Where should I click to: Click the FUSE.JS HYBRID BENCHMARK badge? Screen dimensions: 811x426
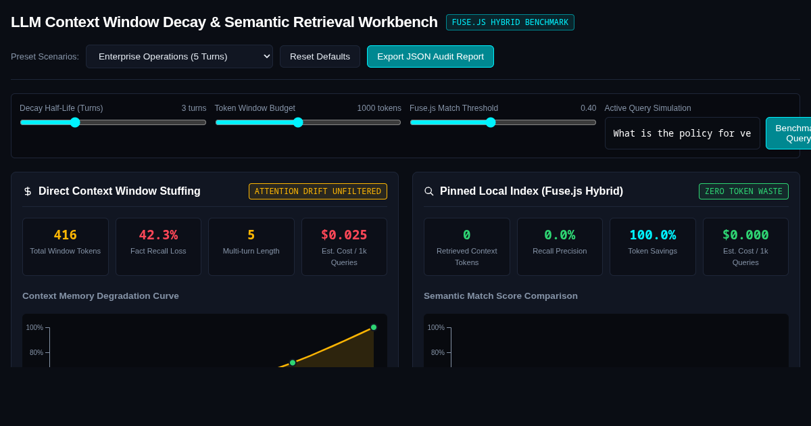[510, 22]
